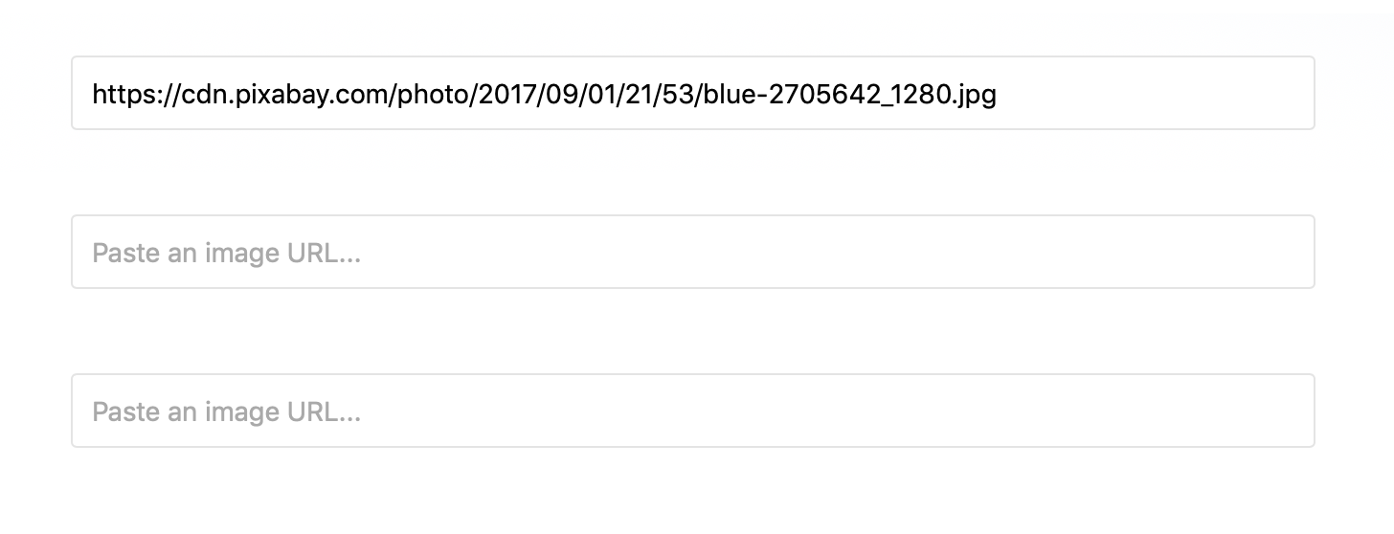1394x534 pixels.
Task: Focus the middle empty image URL field
Action: [x=692, y=252]
